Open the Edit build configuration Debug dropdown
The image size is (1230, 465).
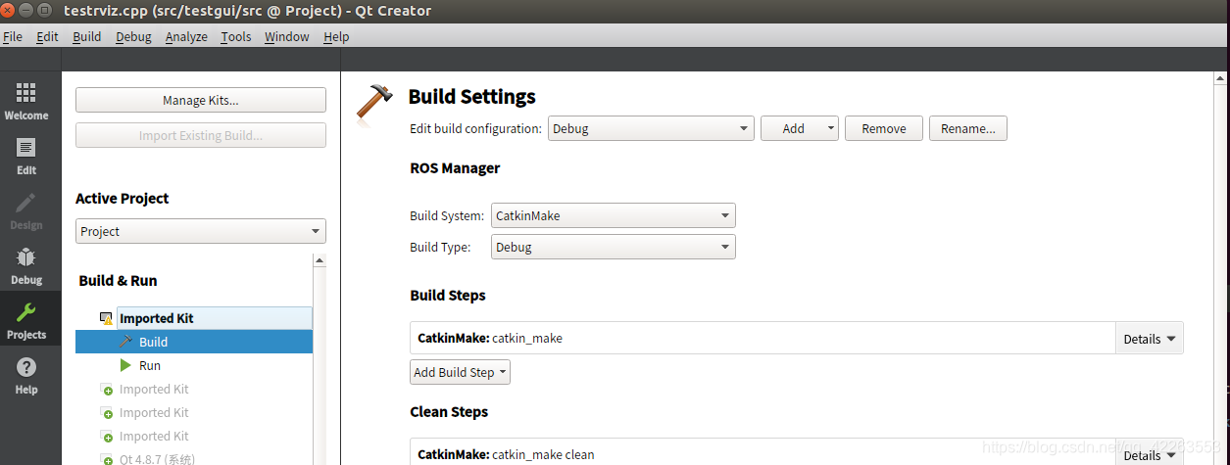[x=651, y=128]
